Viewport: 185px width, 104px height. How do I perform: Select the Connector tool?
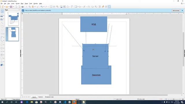click(2, 41)
